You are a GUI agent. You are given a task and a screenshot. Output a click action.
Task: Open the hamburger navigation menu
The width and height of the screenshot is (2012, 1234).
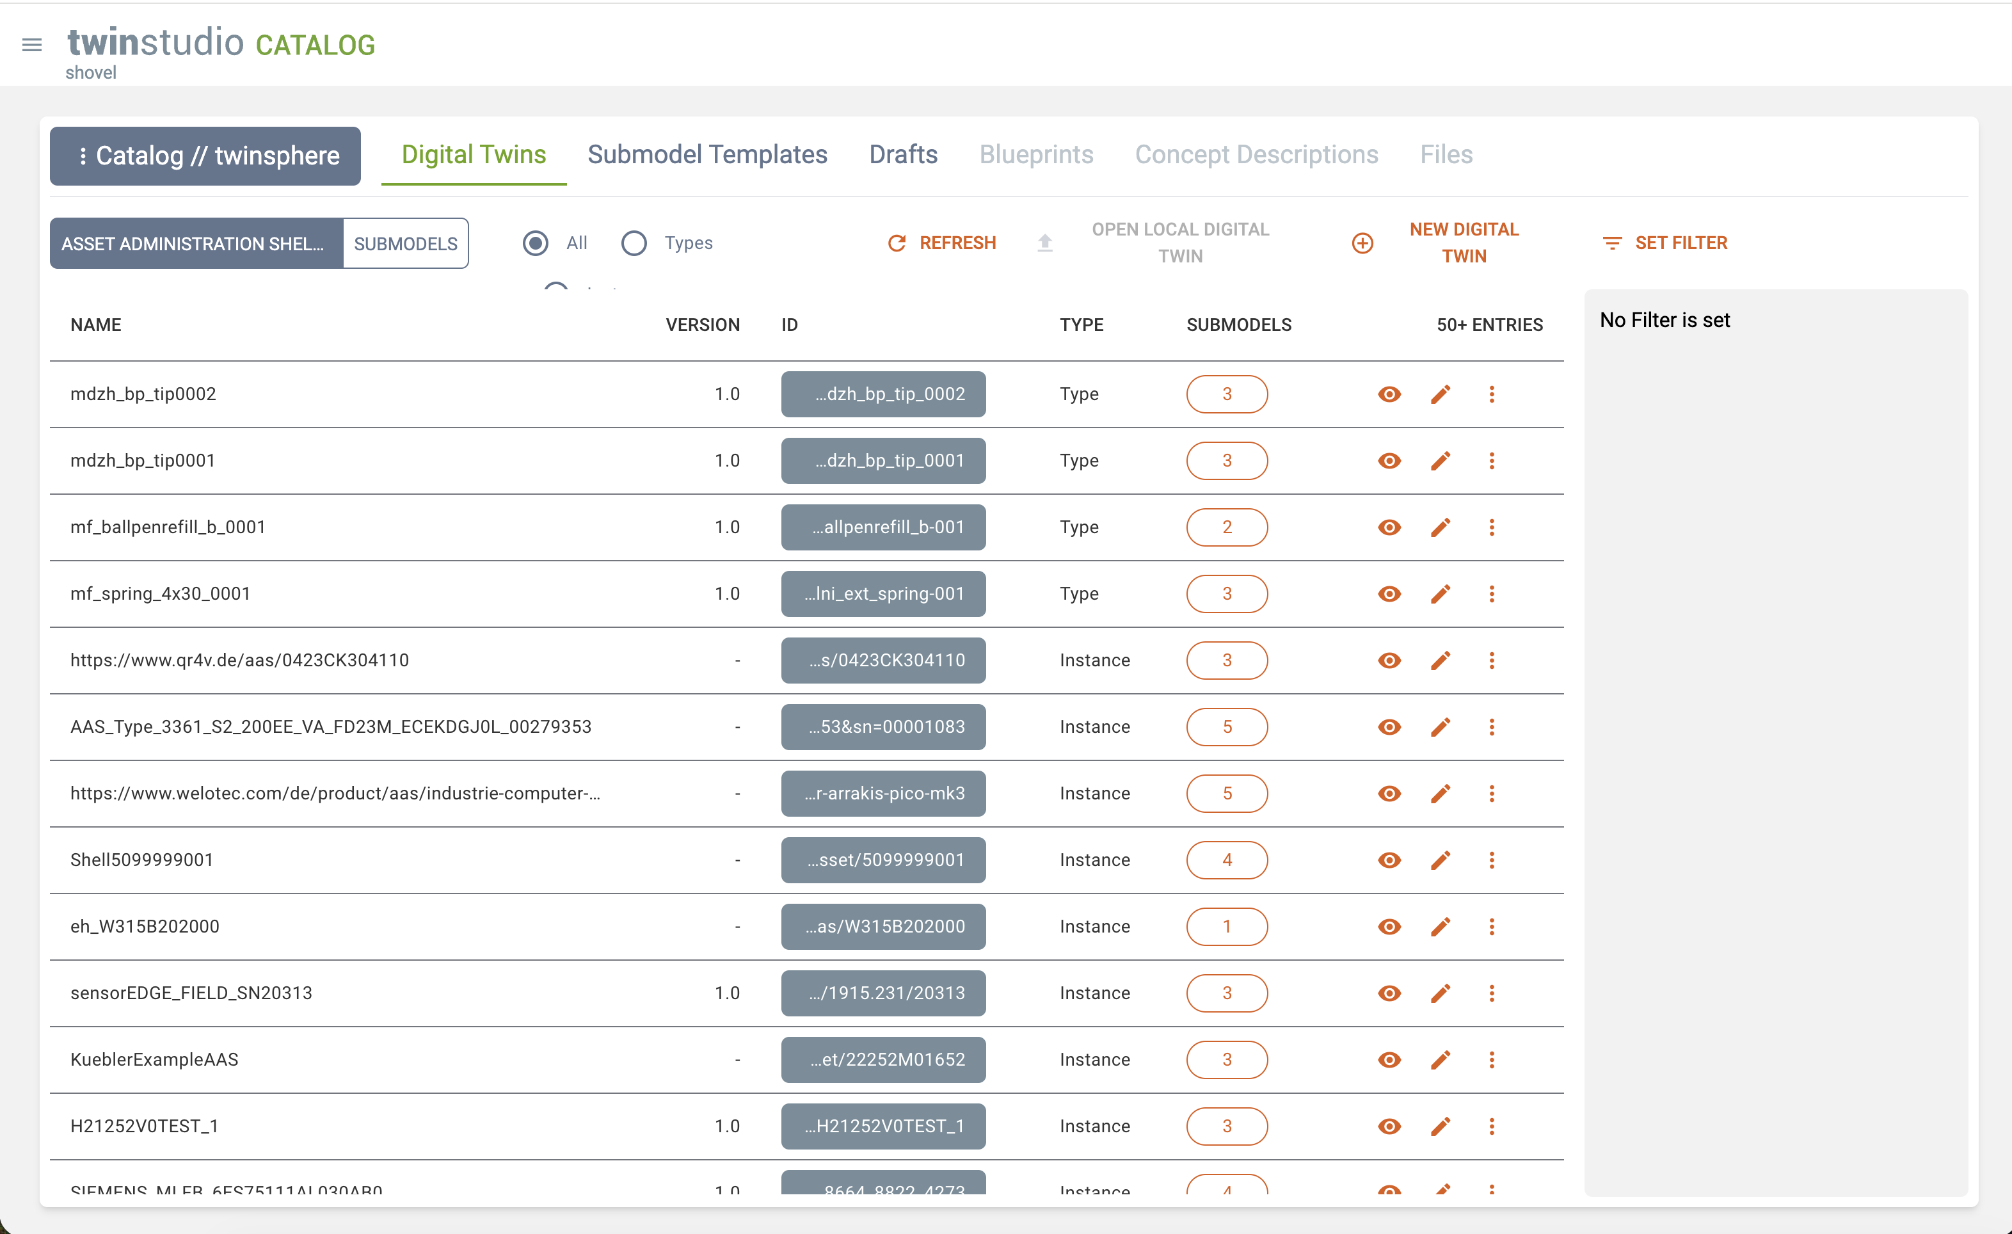(x=32, y=45)
